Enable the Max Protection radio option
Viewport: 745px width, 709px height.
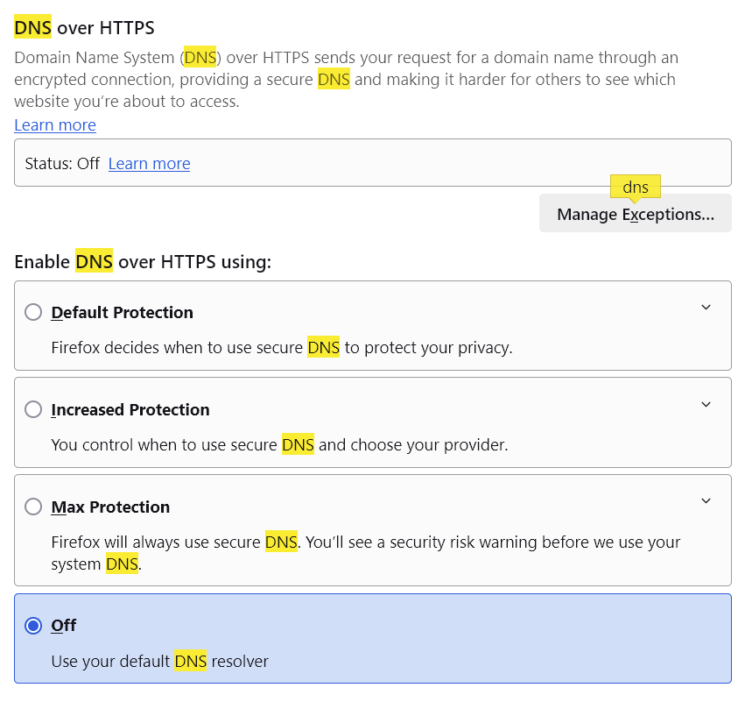(x=33, y=507)
